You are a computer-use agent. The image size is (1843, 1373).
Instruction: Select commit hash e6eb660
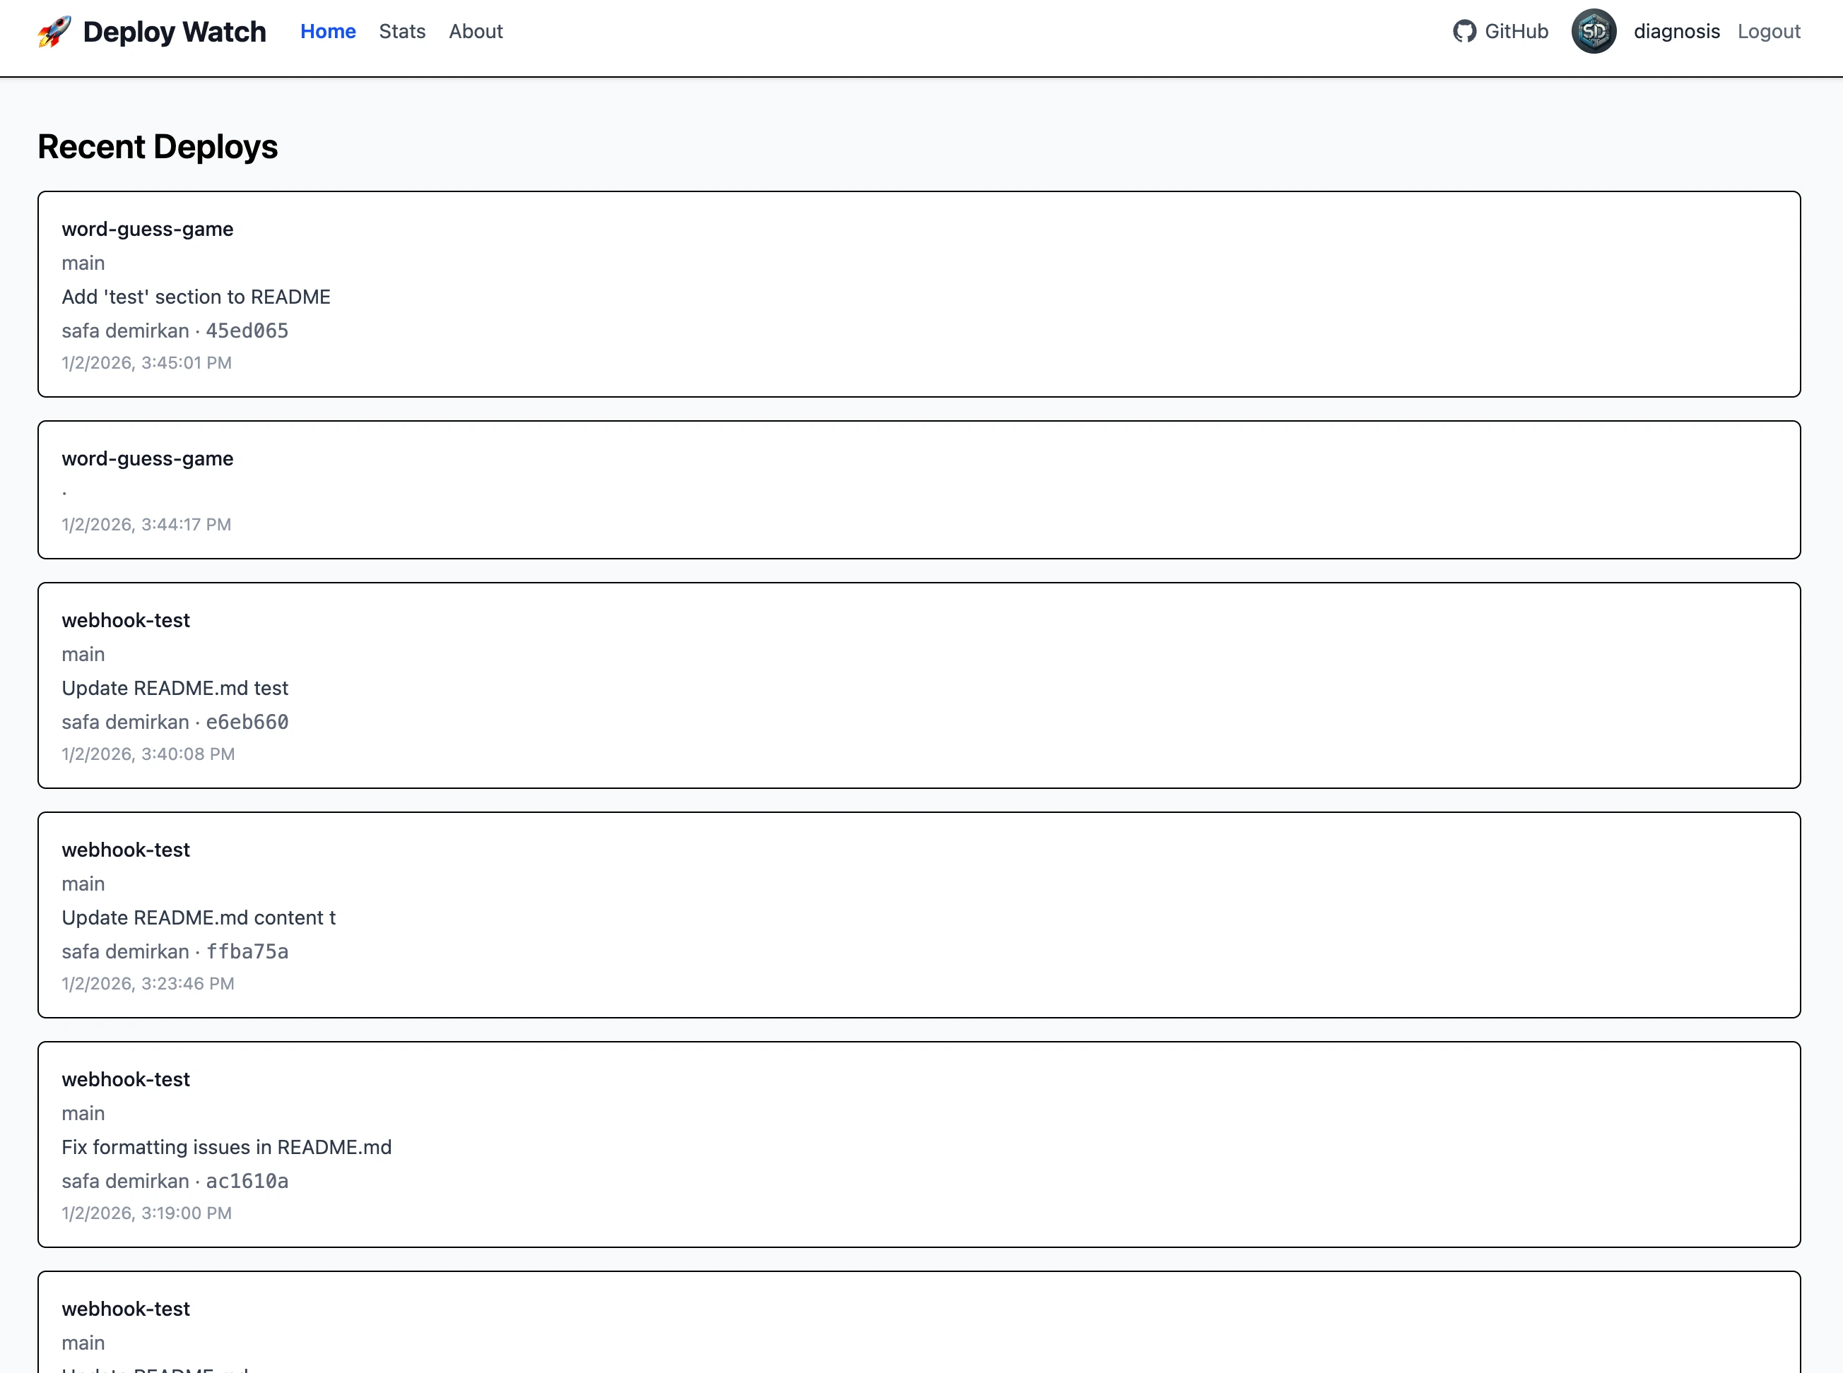tap(246, 723)
